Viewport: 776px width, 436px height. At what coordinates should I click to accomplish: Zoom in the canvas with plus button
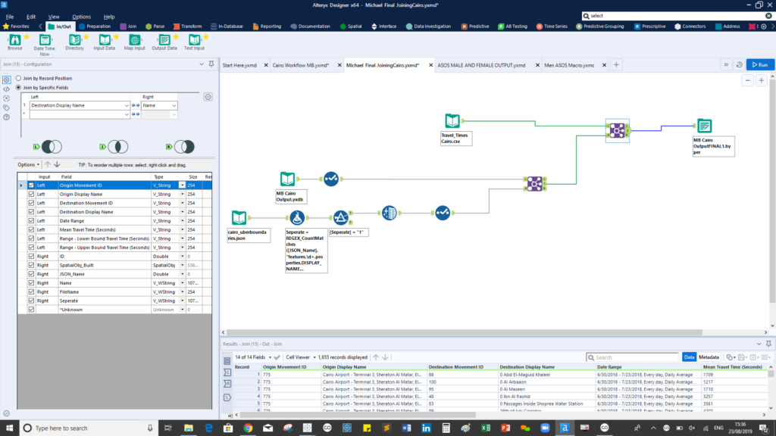coord(761,80)
